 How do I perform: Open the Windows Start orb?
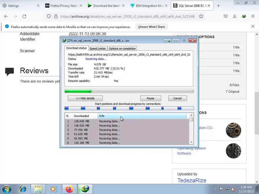tap(7, 189)
